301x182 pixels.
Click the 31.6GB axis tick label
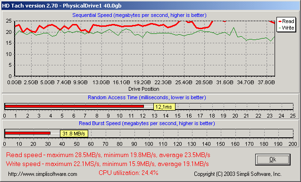[225, 82]
